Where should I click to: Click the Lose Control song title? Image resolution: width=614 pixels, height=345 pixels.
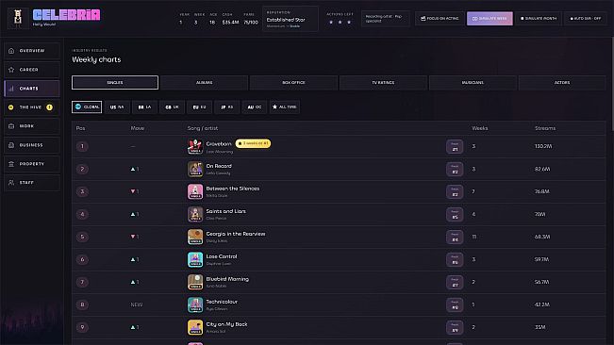click(x=222, y=256)
